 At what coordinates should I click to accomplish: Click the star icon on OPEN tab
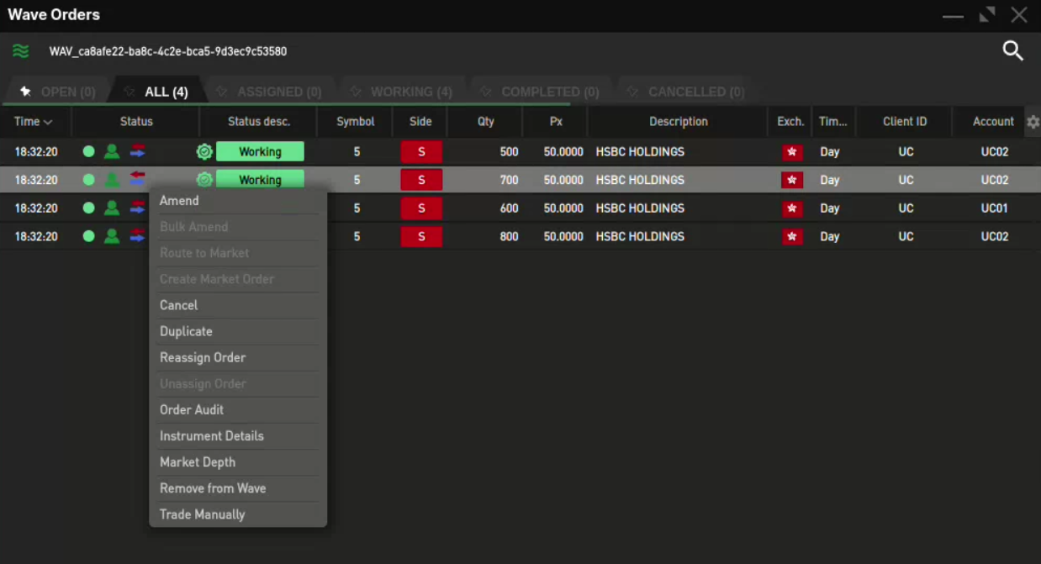tap(25, 92)
